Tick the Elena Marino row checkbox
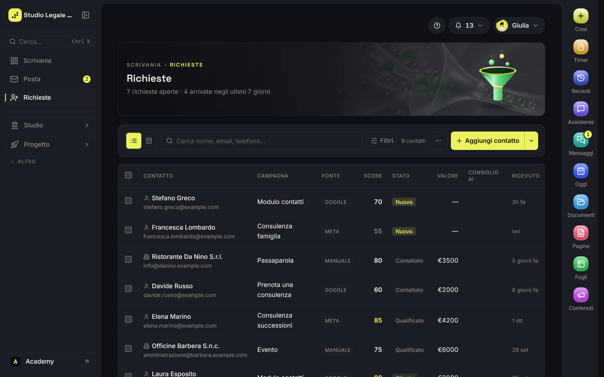Viewport: 604px width, 377px height. [128, 319]
